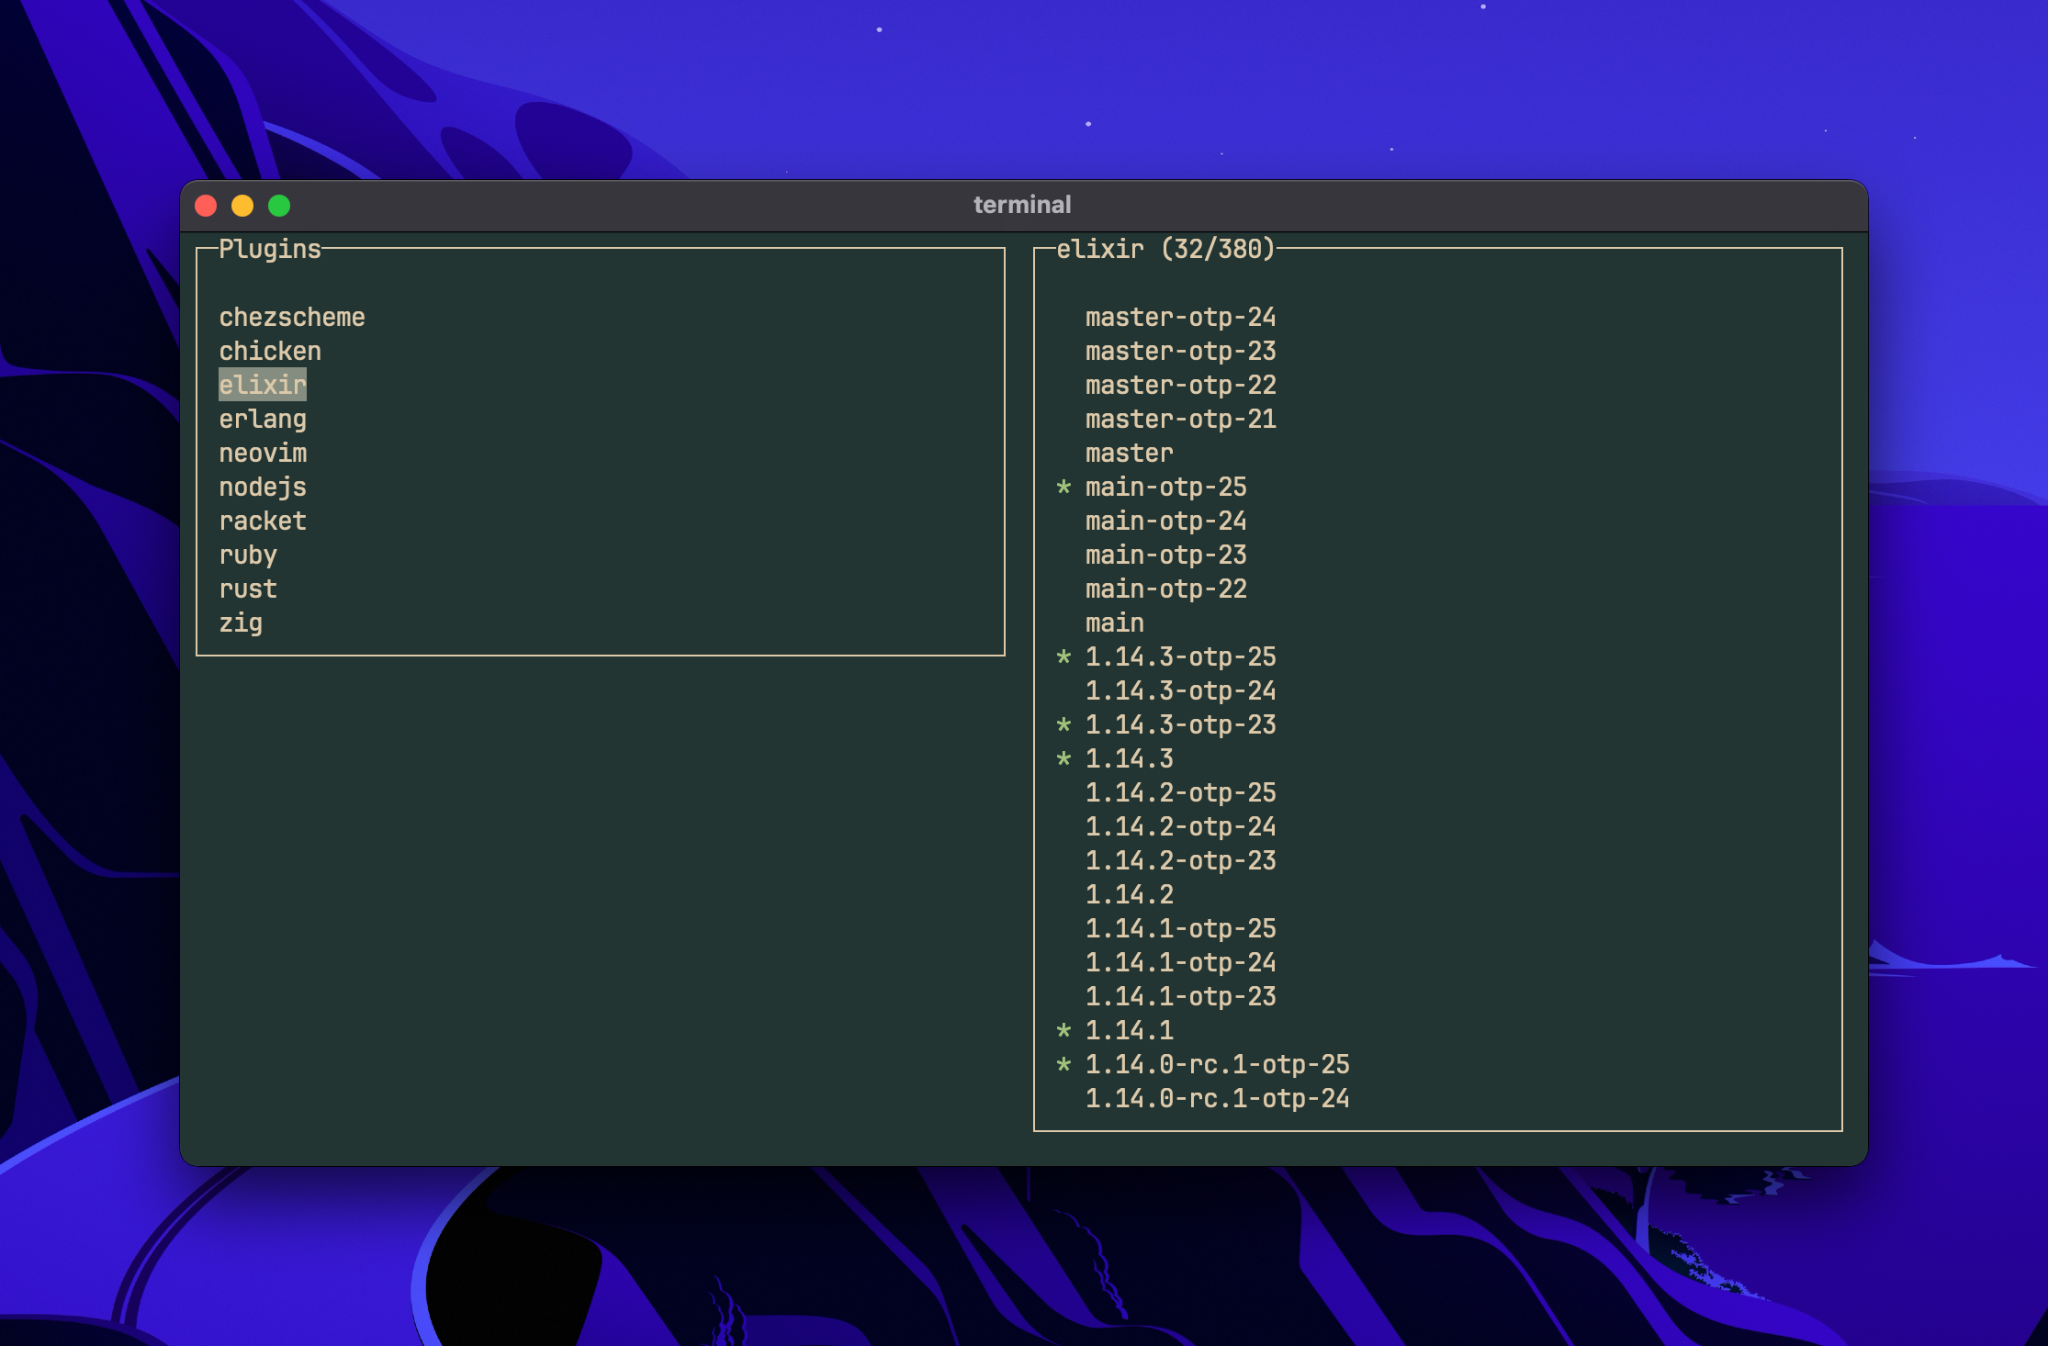Screen dimensions: 2048x1346
Task: Select version 1.14.3-otp-24
Action: pos(1181,691)
